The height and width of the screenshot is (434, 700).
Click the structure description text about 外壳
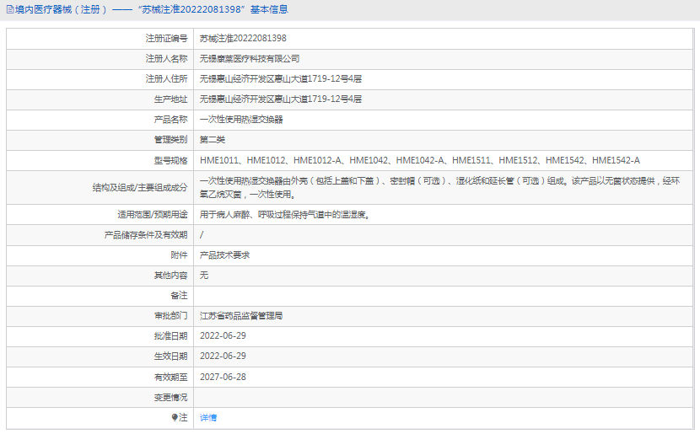pos(439,187)
